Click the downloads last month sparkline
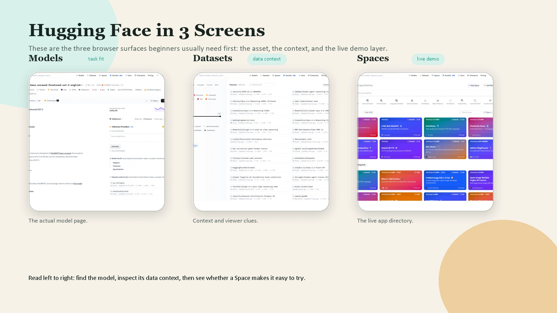 point(159,109)
